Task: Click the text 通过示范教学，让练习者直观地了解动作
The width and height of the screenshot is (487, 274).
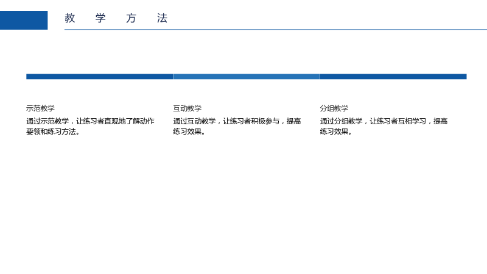Action: [x=90, y=121]
